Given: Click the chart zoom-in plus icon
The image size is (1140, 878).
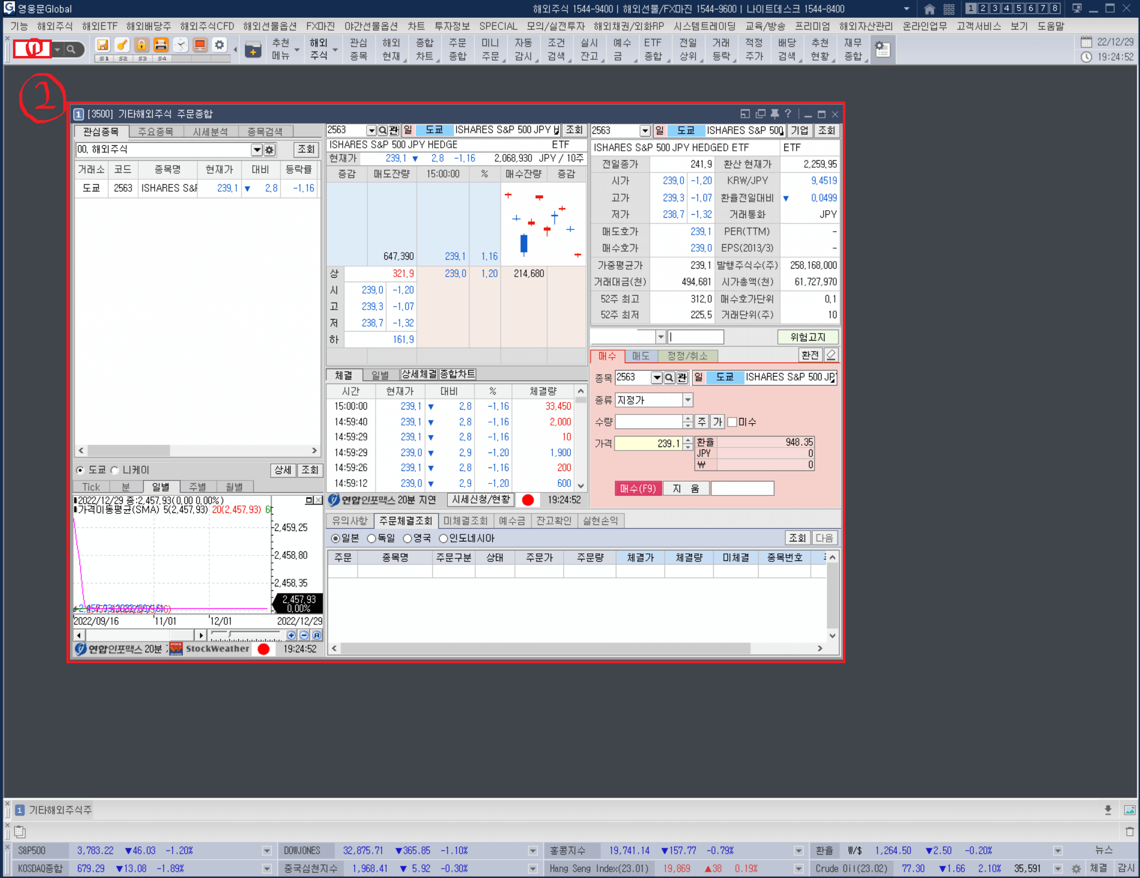Looking at the screenshot, I should tap(291, 635).
